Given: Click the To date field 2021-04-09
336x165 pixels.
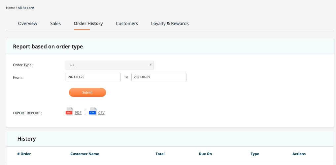Looking at the screenshot, I should [x=159, y=77].
